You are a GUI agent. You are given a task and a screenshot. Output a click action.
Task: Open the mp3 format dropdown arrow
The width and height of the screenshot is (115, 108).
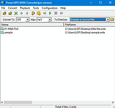50,20
